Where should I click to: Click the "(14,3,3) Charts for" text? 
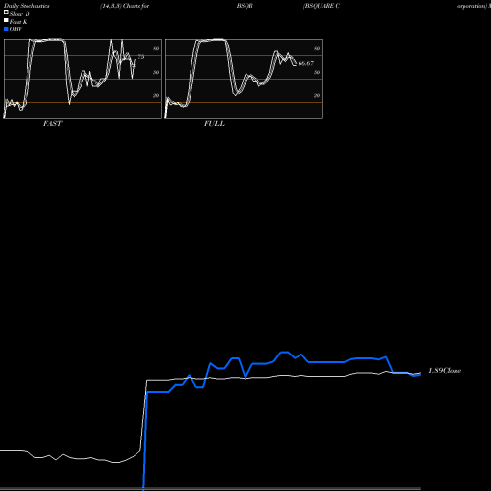125,6
